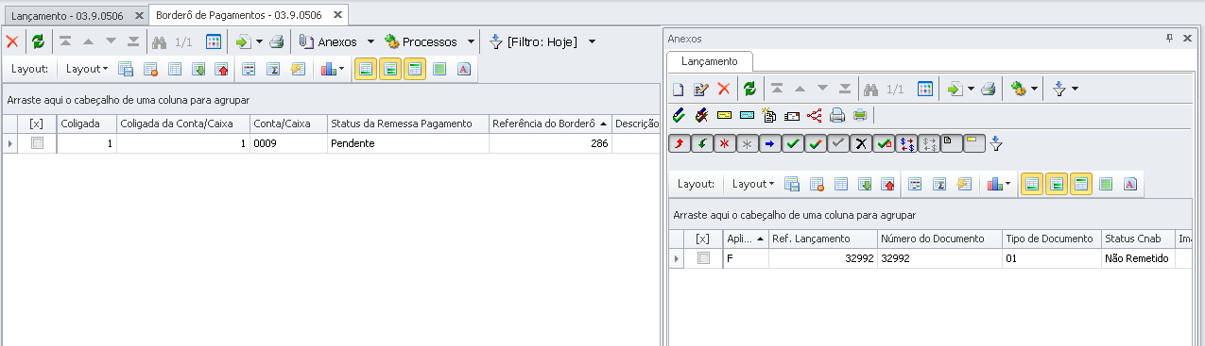
Task: Print from Anexos top toolbar printer icon
Action: (988, 89)
